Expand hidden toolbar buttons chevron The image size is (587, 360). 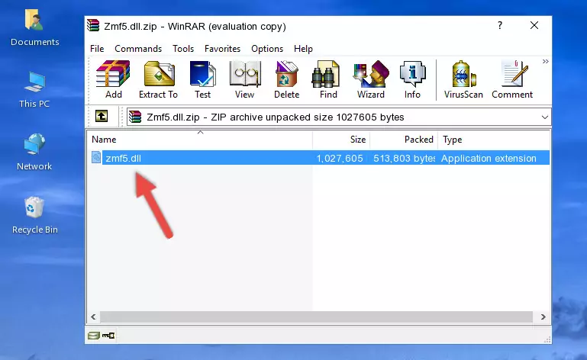coord(546,61)
